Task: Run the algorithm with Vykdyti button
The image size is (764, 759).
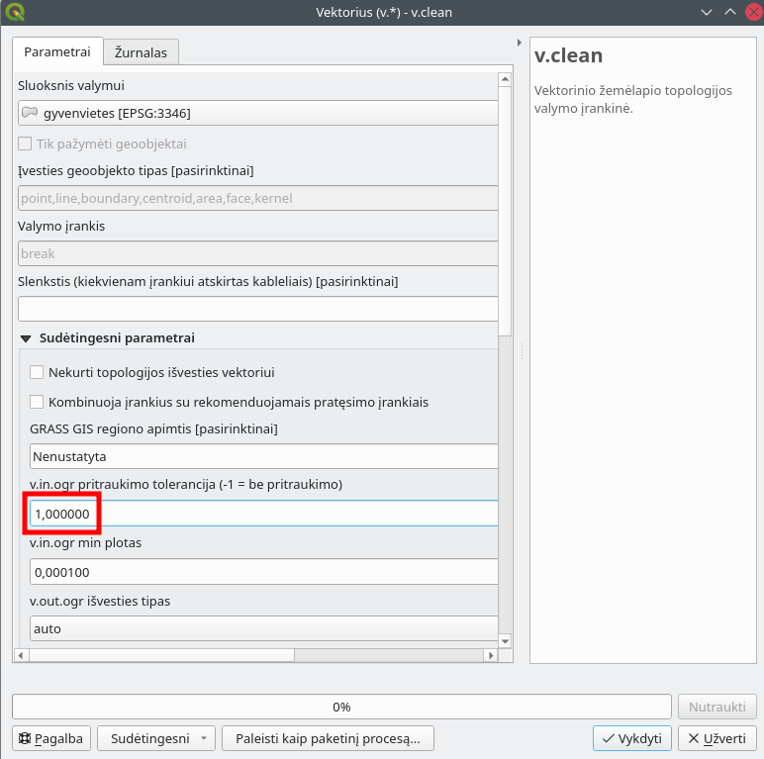Action: point(632,738)
